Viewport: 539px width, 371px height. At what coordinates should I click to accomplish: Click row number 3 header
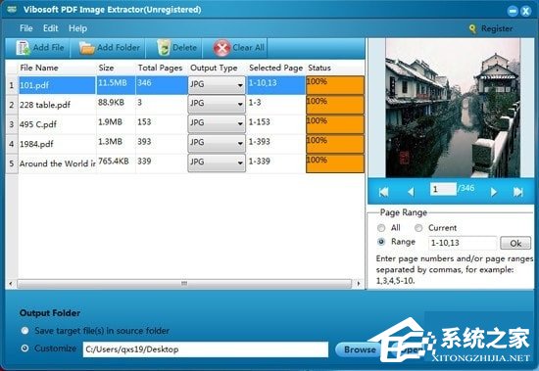click(x=12, y=124)
